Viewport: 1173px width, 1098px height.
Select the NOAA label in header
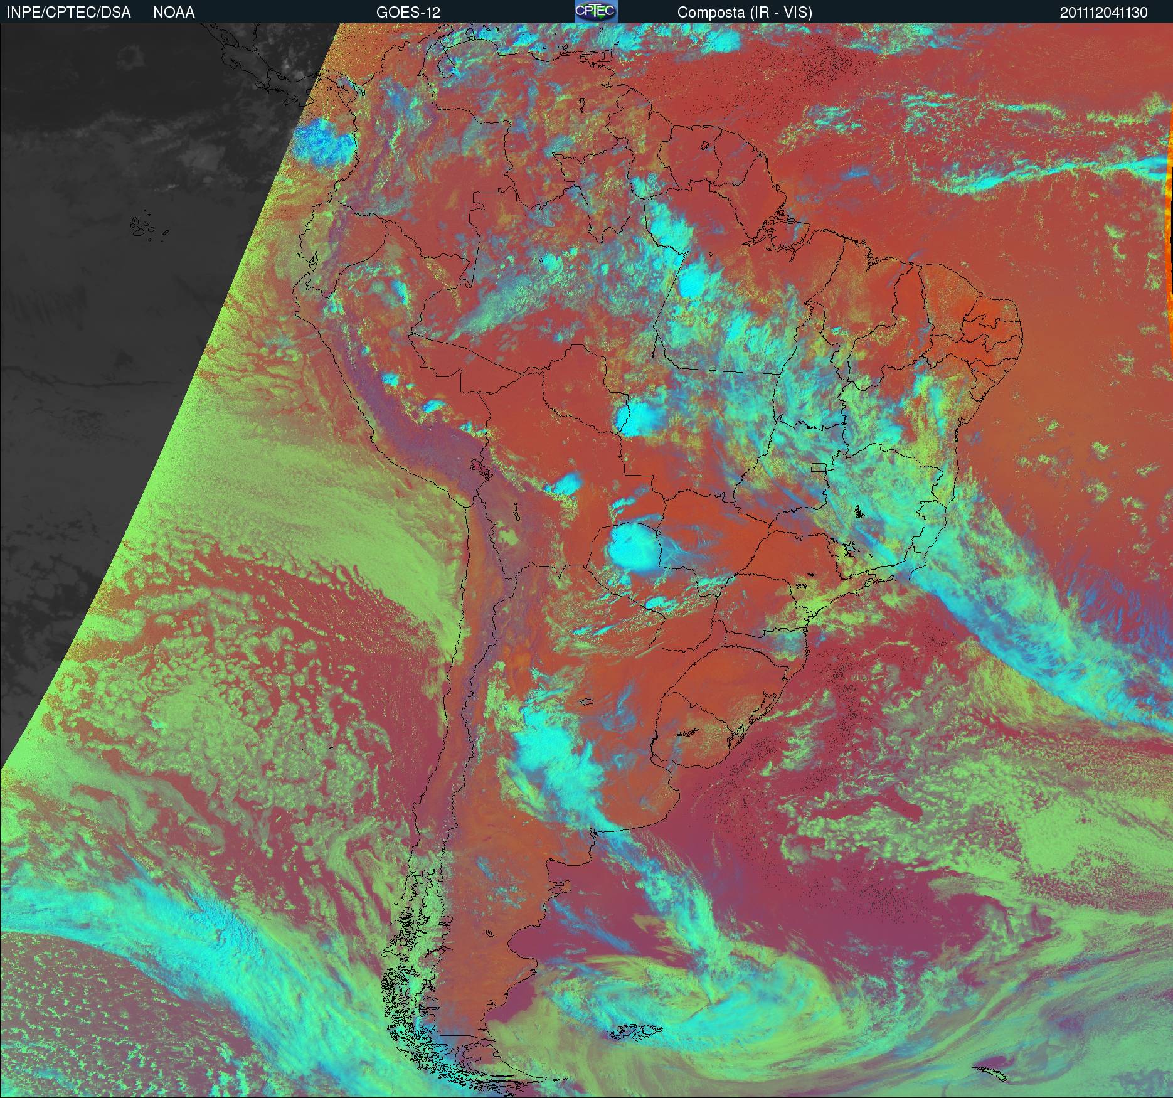pyautogui.click(x=174, y=13)
